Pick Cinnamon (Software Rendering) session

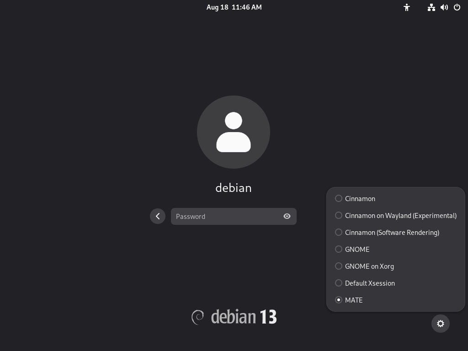click(x=392, y=232)
